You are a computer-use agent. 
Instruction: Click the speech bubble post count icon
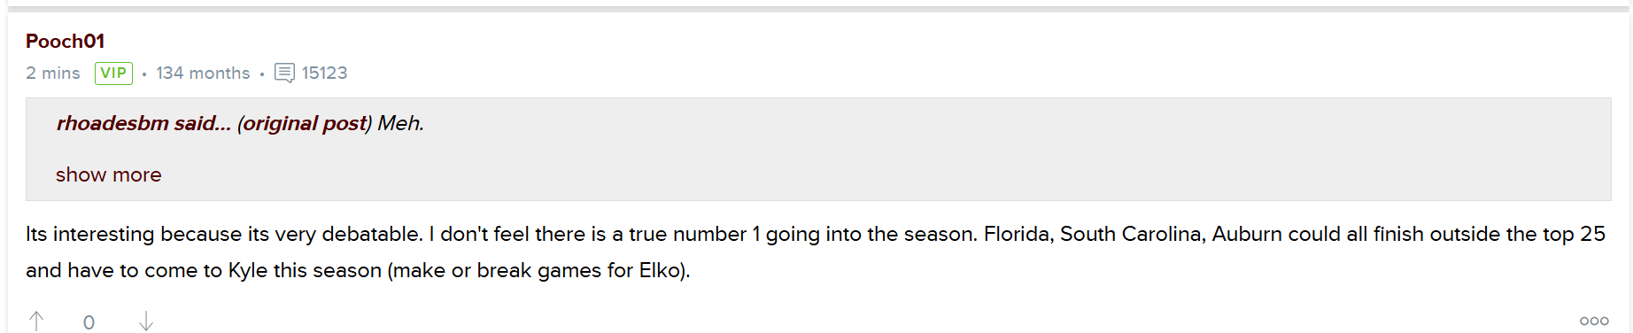(x=284, y=73)
